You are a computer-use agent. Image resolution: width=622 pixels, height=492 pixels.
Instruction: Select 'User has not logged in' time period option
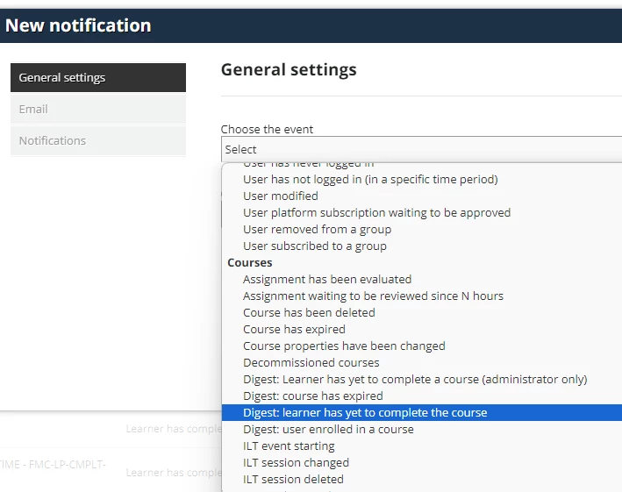coord(370,180)
